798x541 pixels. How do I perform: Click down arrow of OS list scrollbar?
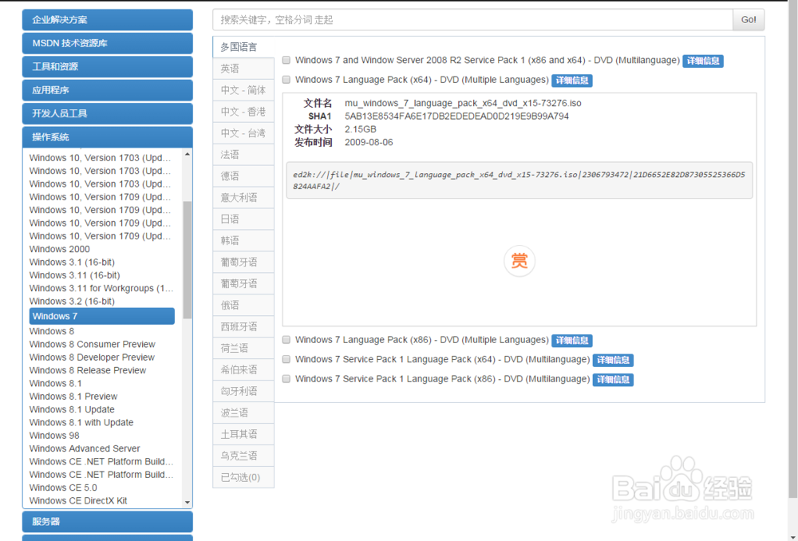point(188,503)
